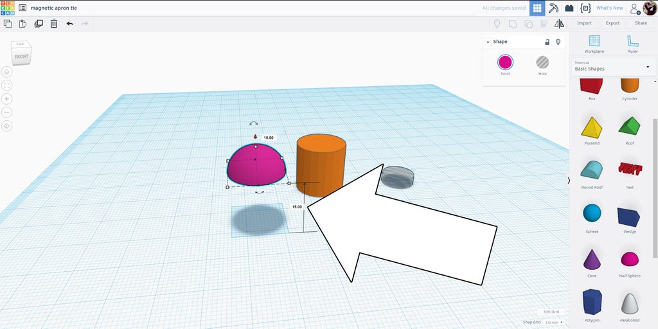
Task: Open the Basic Shapes library dropdown
Action: pyautogui.click(x=613, y=66)
